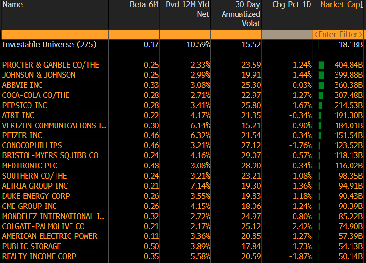Click the Chg Pct 1D filter field

287,35
